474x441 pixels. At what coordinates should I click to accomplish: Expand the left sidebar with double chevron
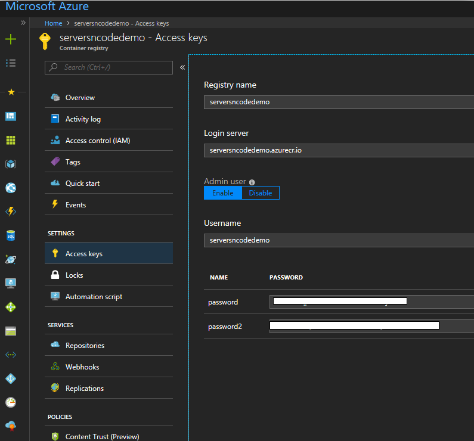point(23,23)
